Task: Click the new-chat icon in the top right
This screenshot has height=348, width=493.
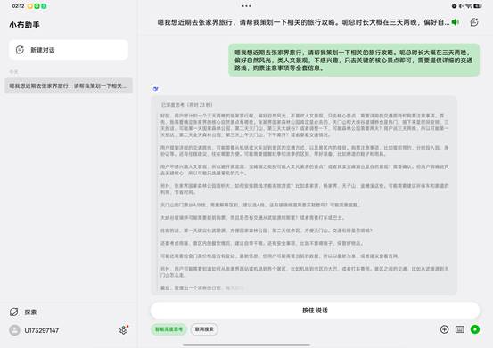Action: pos(474,22)
